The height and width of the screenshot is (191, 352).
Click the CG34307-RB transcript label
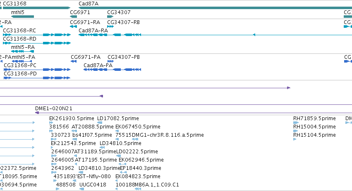pyautogui.click(x=124, y=22)
